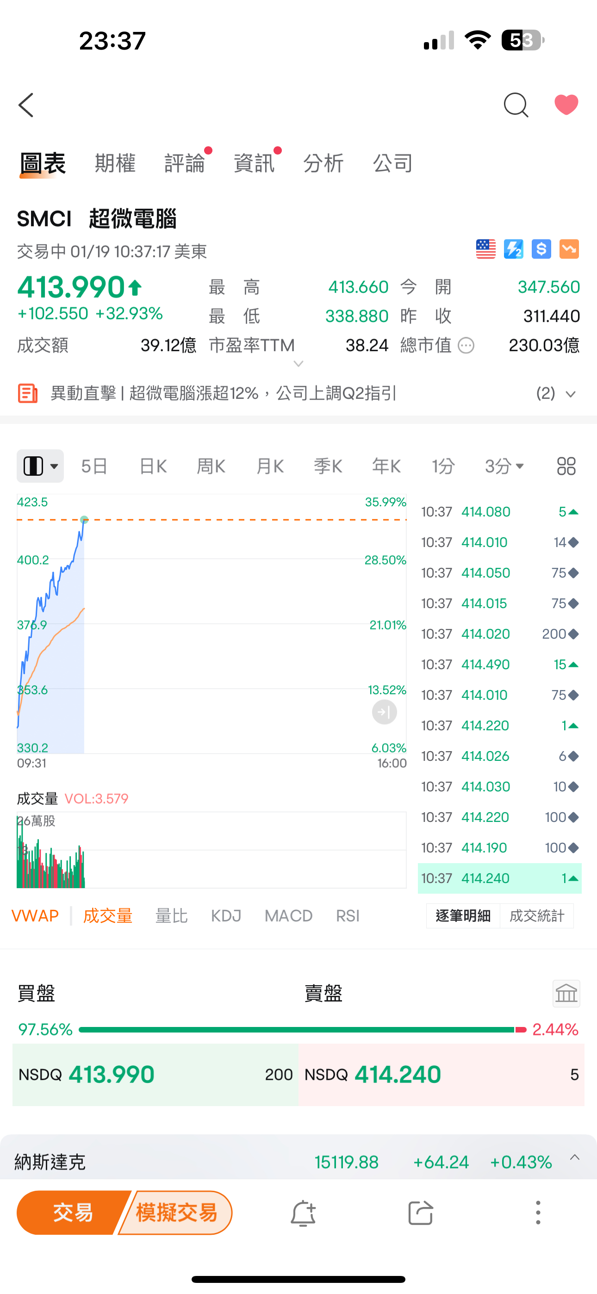Switch to the 期權 tab
Image resolution: width=597 pixels, height=1294 pixels.
pos(115,164)
